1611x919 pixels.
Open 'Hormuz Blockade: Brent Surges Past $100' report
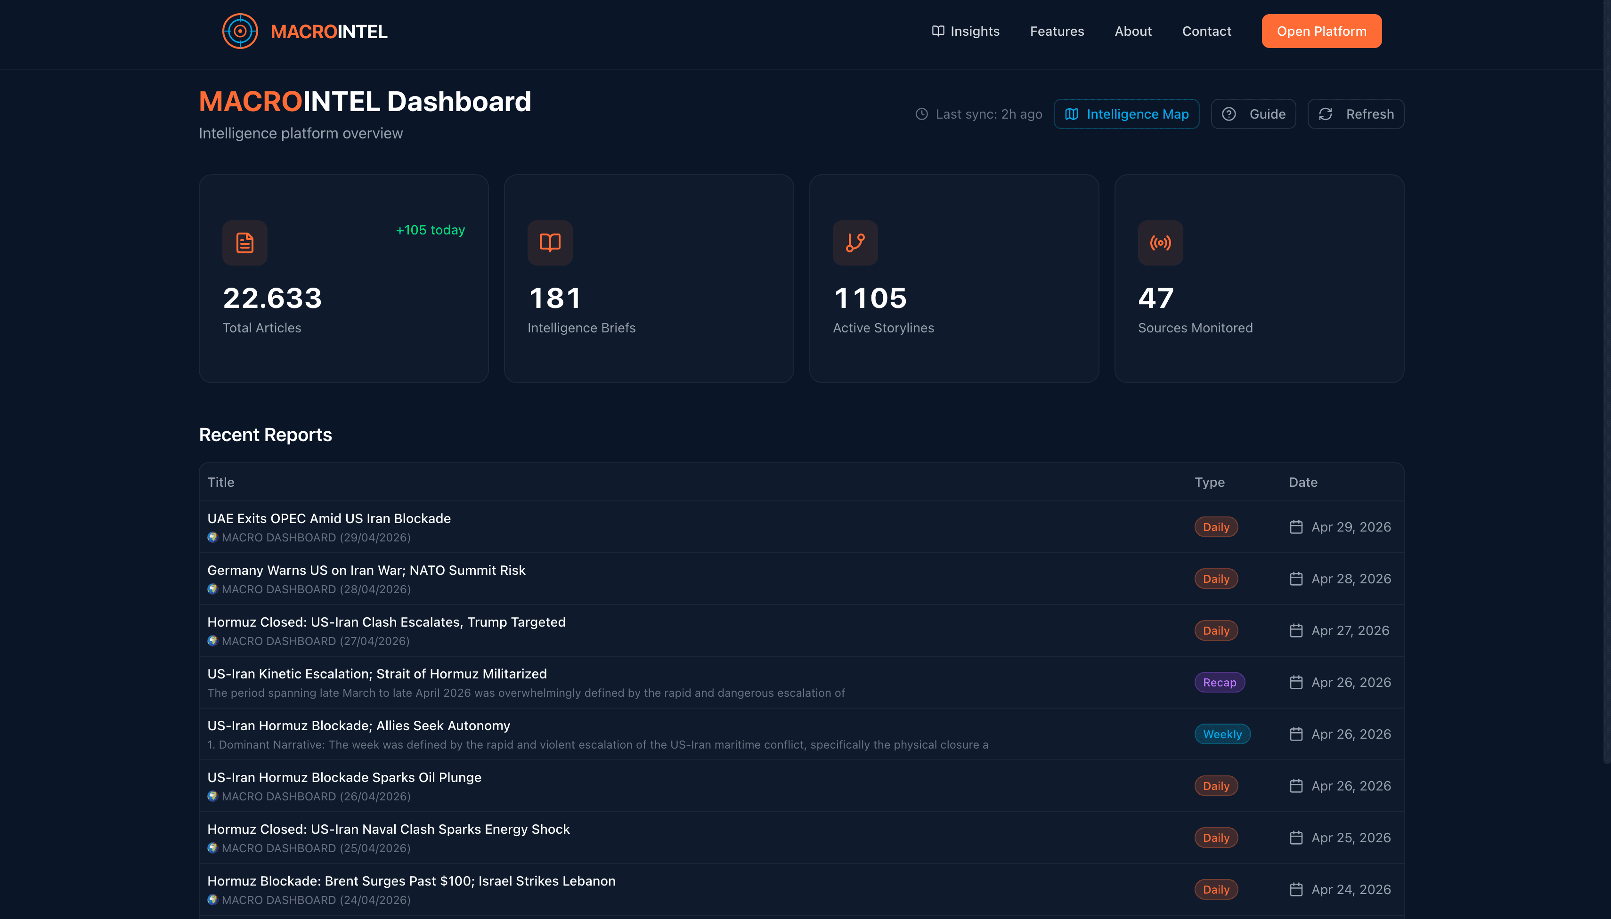[411, 880]
